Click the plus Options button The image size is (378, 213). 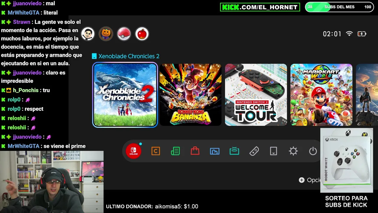tap(309, 180)
